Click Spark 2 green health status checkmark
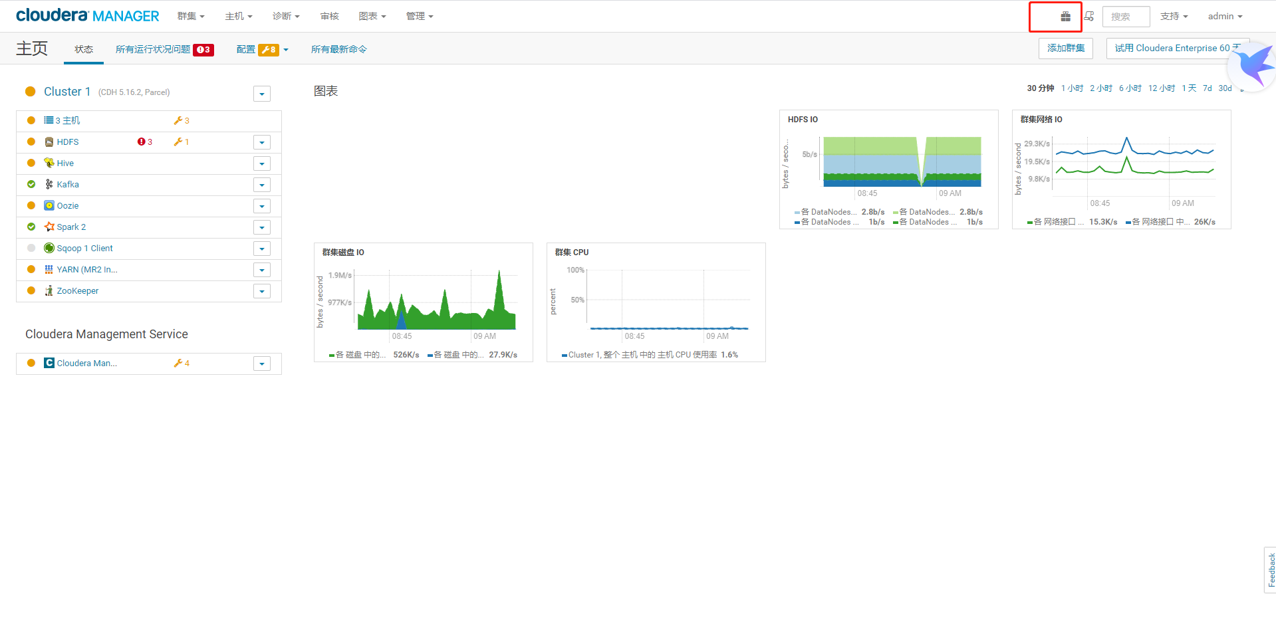Image resolution: width=1276 pixels, height=624 pixels. click(31, 227)
